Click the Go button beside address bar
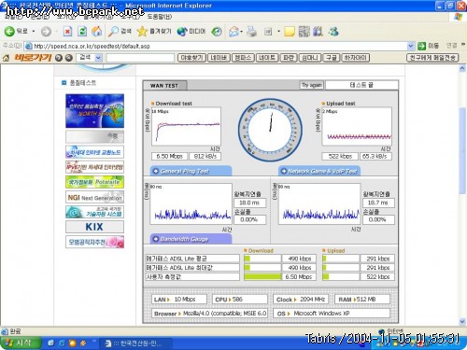This screenshot has height=350, width=467. pyautogui.click(x=428, y=46)
